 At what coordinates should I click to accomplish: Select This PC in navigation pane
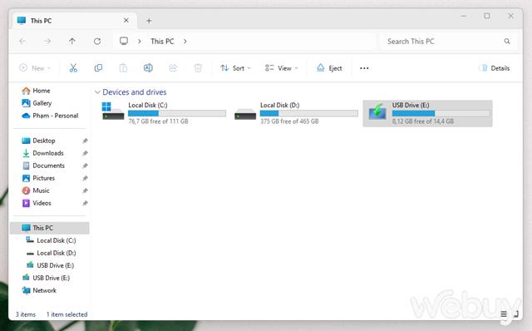click(x=50, y=228)
